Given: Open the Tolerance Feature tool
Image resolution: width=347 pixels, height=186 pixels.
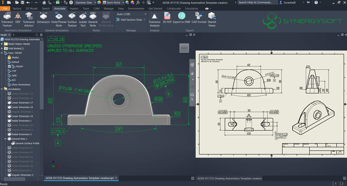Looking at the screenshot, I should coord(7,20).
